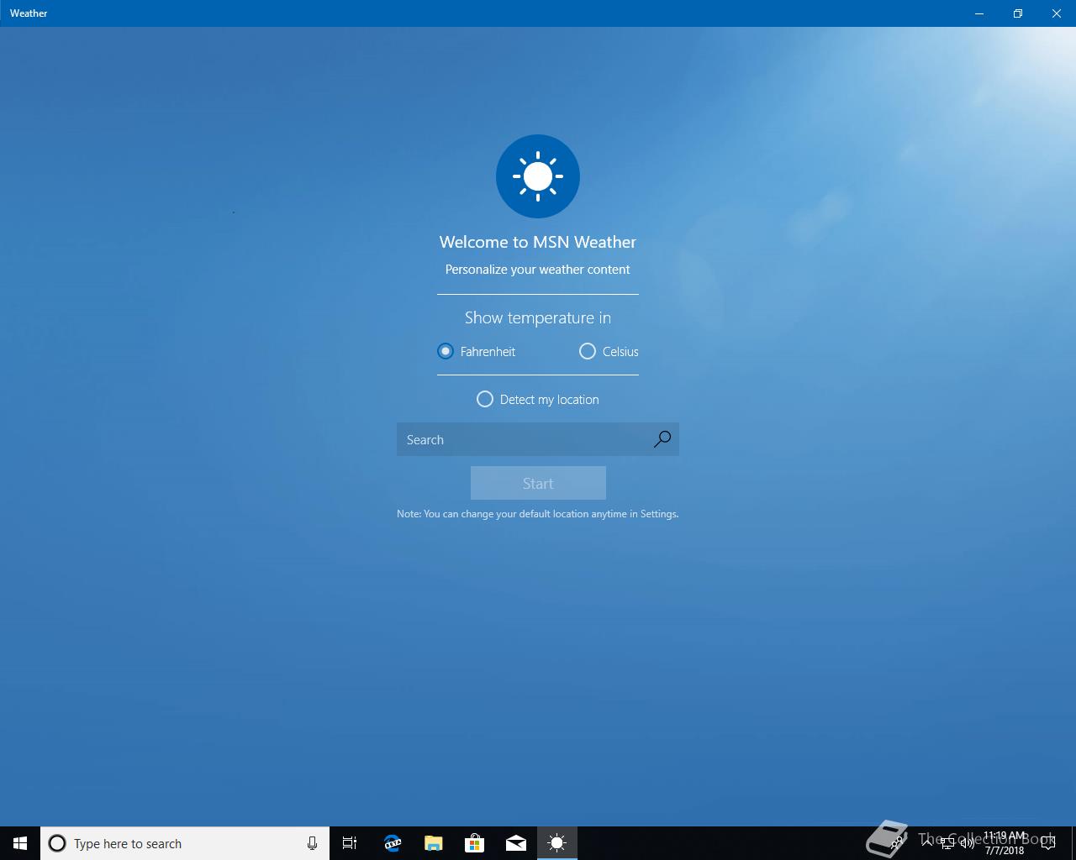The height and width of the screenshot is (860, 1076).
Task: Click the default location Settings note text
Action: [538, 514]
